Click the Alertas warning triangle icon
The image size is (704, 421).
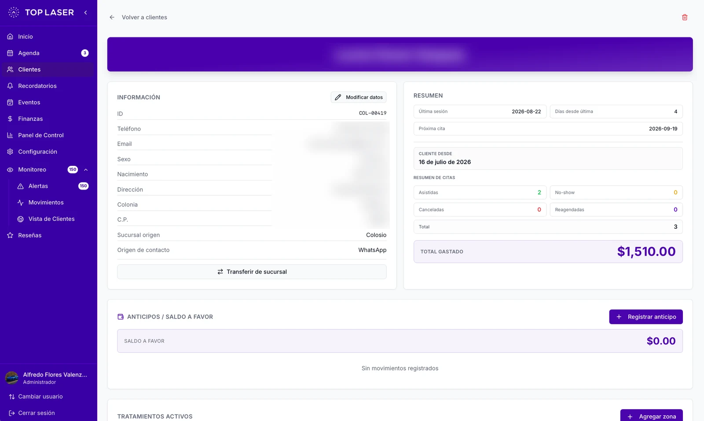click(20, 186)
